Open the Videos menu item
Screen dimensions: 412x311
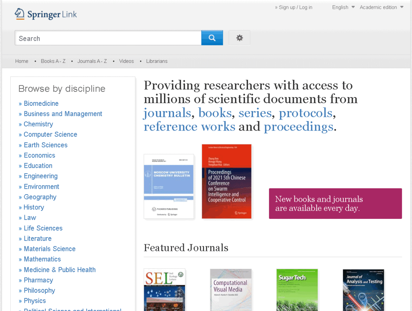pyautogui.click(x=126, y=61)
